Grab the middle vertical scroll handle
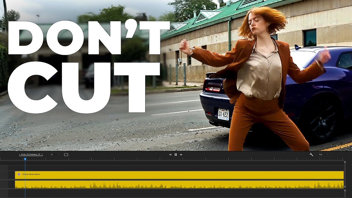The image size is (352, 198). point(345,187)
